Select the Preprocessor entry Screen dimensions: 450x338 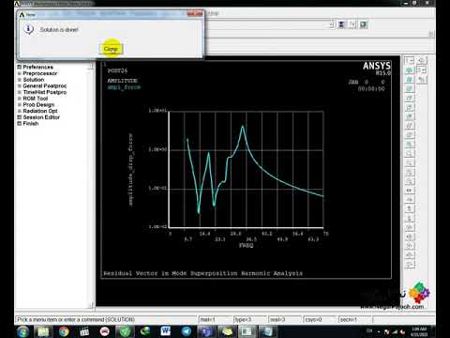40,73
